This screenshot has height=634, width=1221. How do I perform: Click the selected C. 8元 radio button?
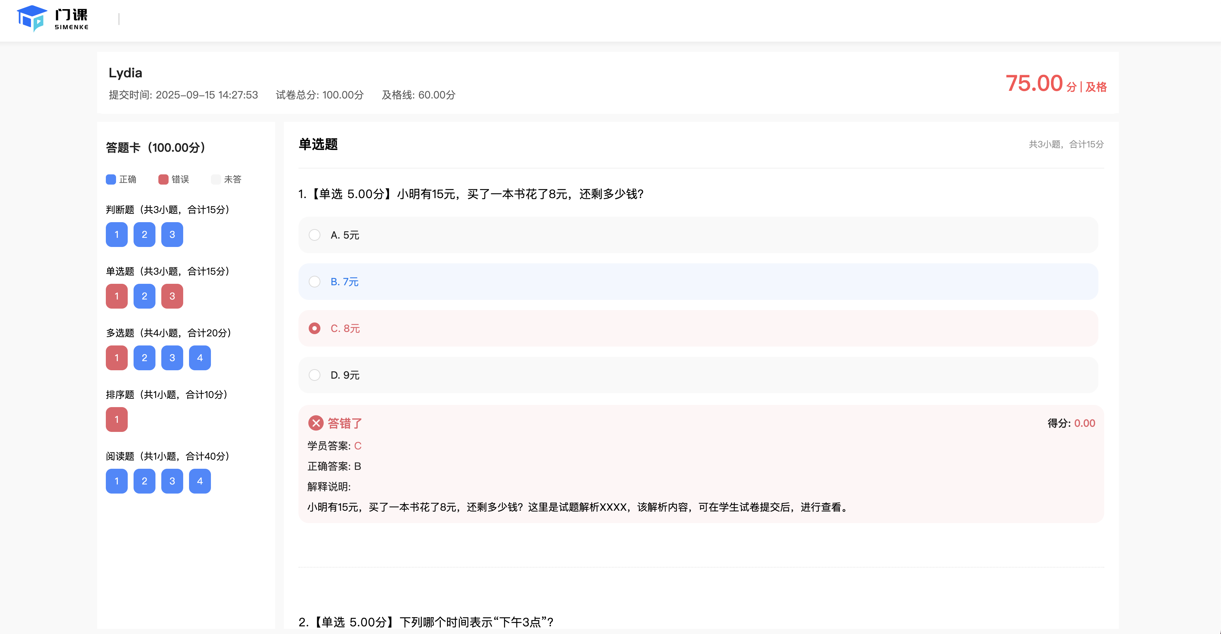coord(315,328)
